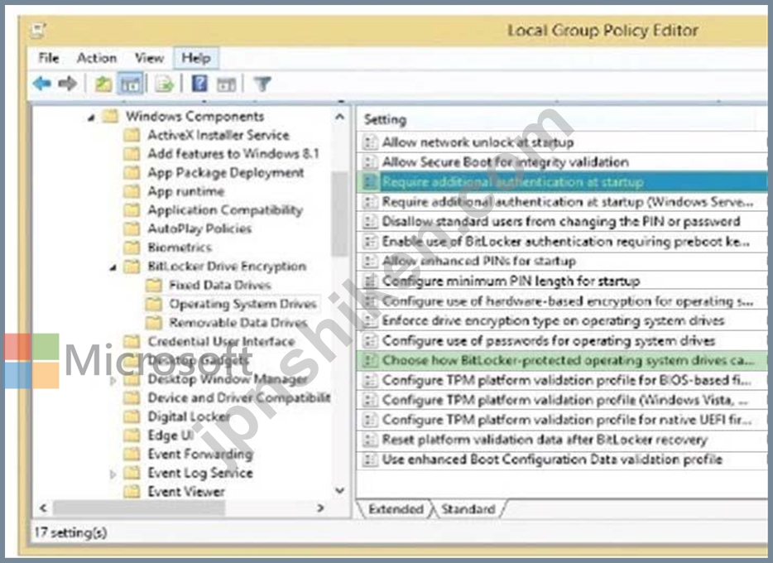The height and width of the screenshot is (563, 773).
Task: Click the tree vertical scrollbar thumb
Action: point(339,214)
